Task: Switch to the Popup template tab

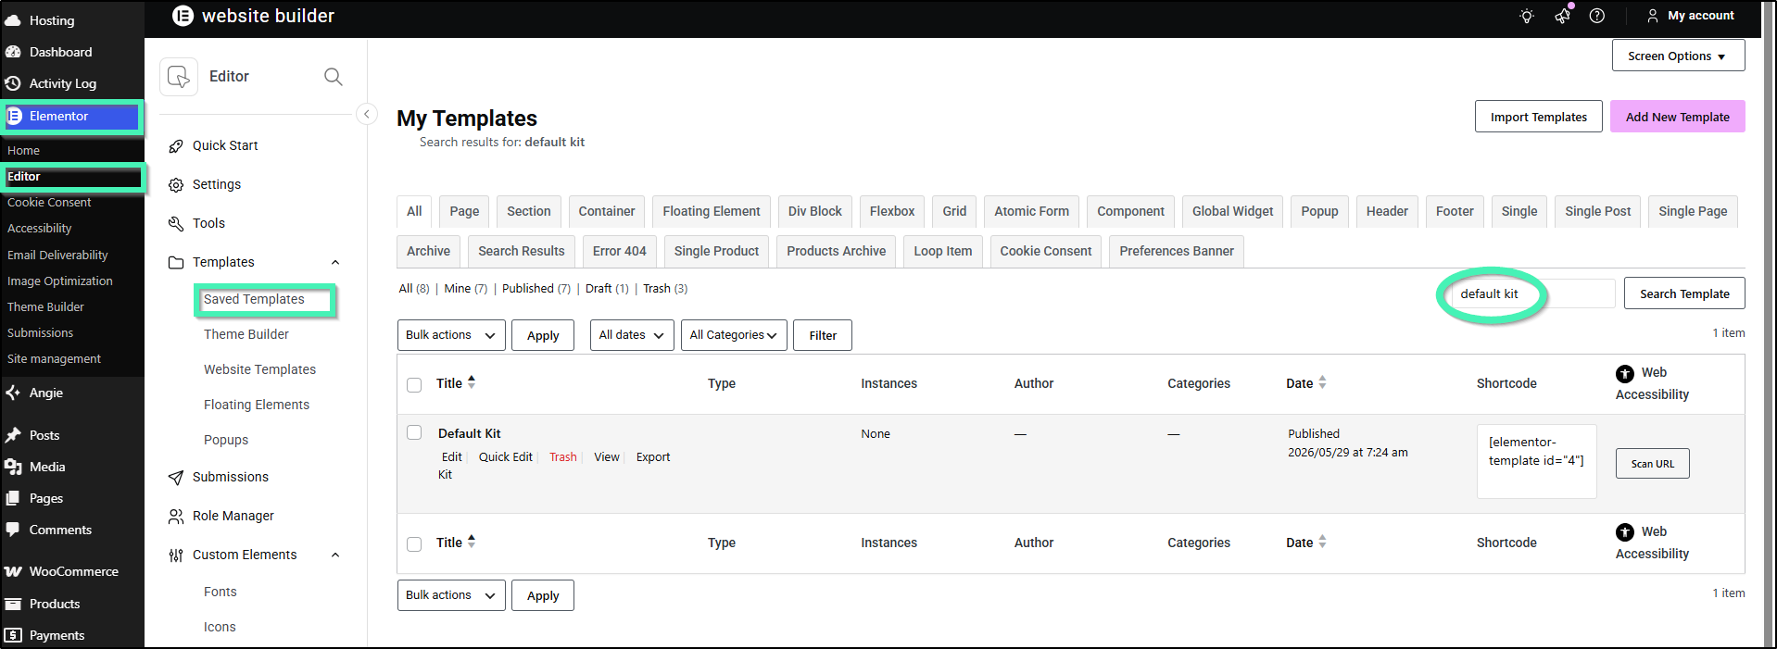Action: coord(1319,211)
